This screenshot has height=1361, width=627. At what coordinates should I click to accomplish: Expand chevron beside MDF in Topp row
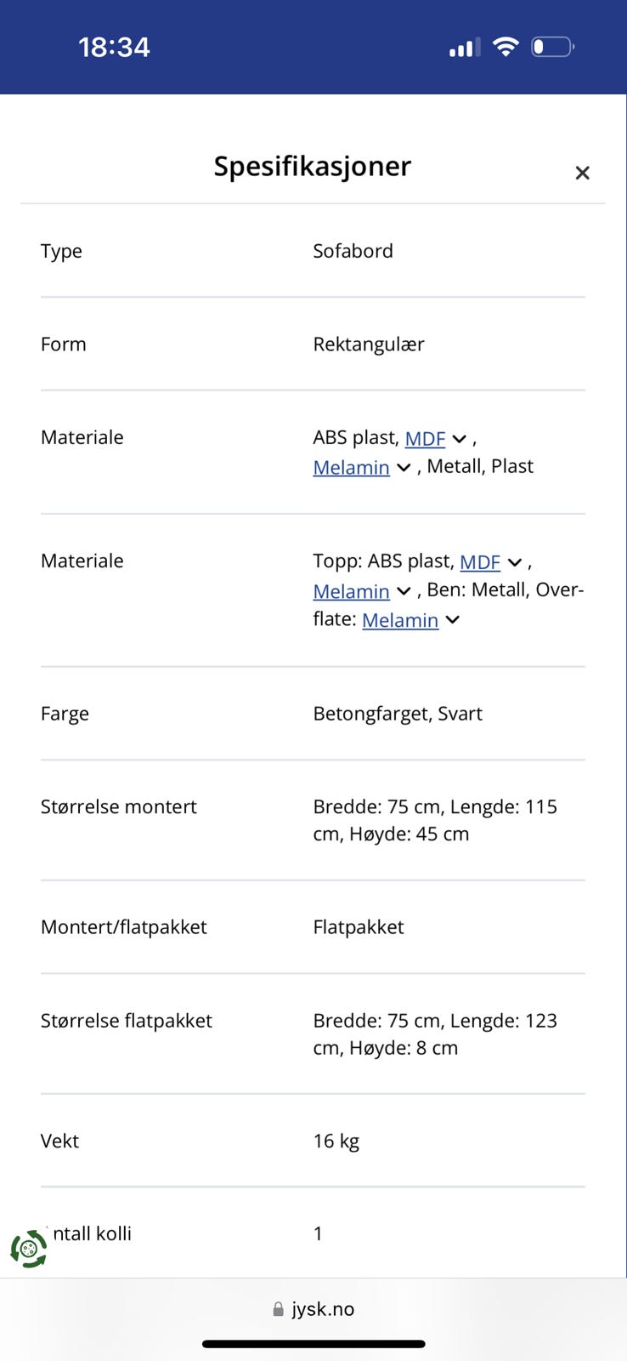pyautogui.click(x=515, y=562)
